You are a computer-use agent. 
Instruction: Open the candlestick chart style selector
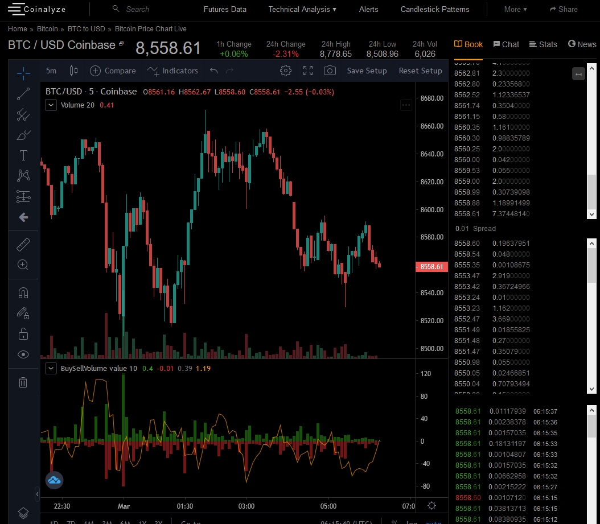[74, 71]
